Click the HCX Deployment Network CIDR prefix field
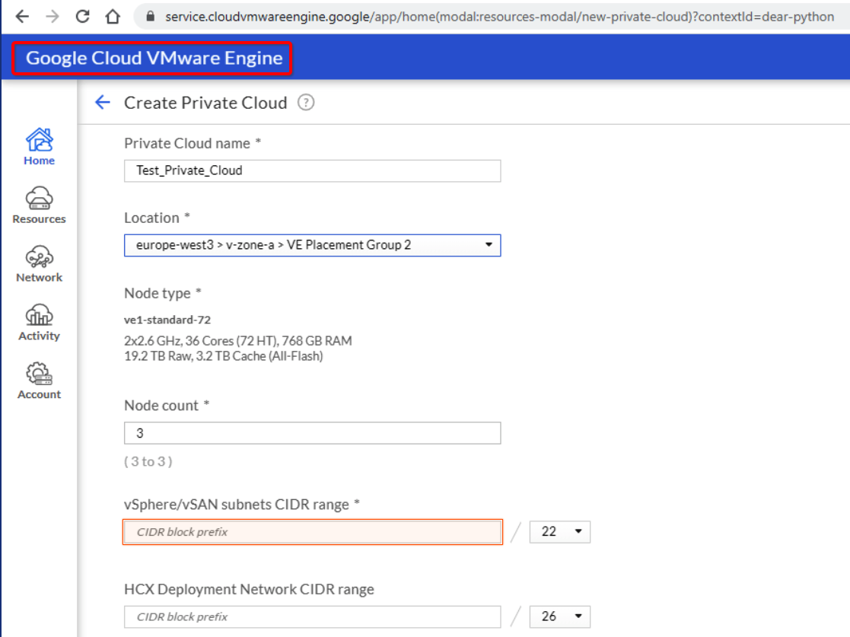Viewport: 850px width, 637px height. (x=312, y=616)
